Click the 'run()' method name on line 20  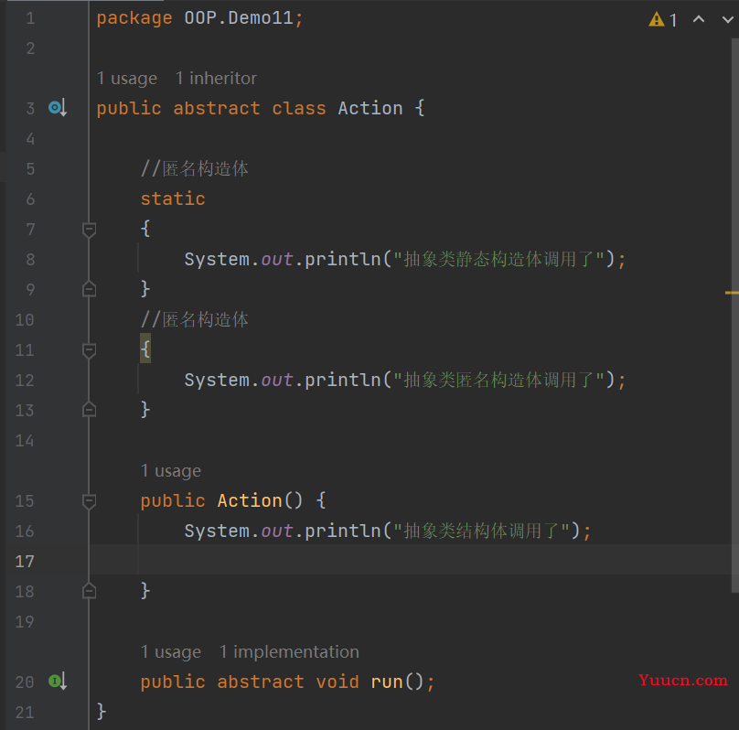point(398,682)
